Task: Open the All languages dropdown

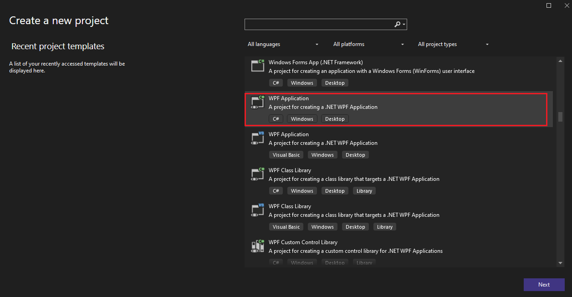Action: (x=283, y=44)
